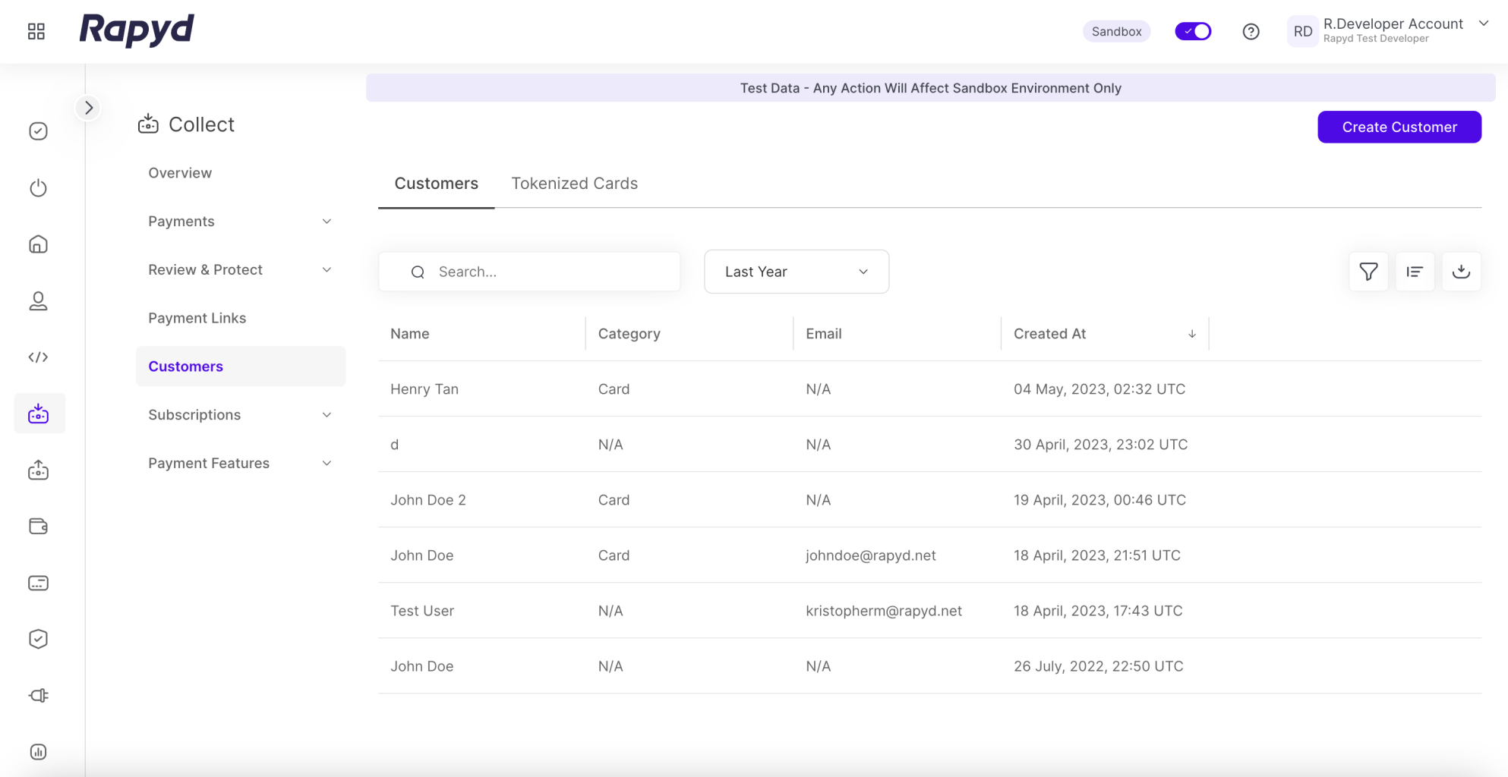Open Payment Links in Collect menu
This screenshot has height=777, width=1508.
point(197,318)
